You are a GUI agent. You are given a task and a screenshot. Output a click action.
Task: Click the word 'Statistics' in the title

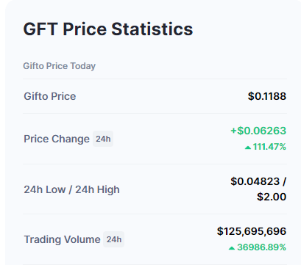point(152,29)
